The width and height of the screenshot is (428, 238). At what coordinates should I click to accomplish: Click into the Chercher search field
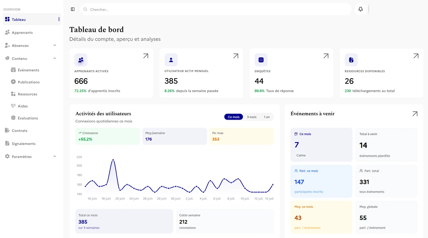pyautogui.click(x=216, y=9)
